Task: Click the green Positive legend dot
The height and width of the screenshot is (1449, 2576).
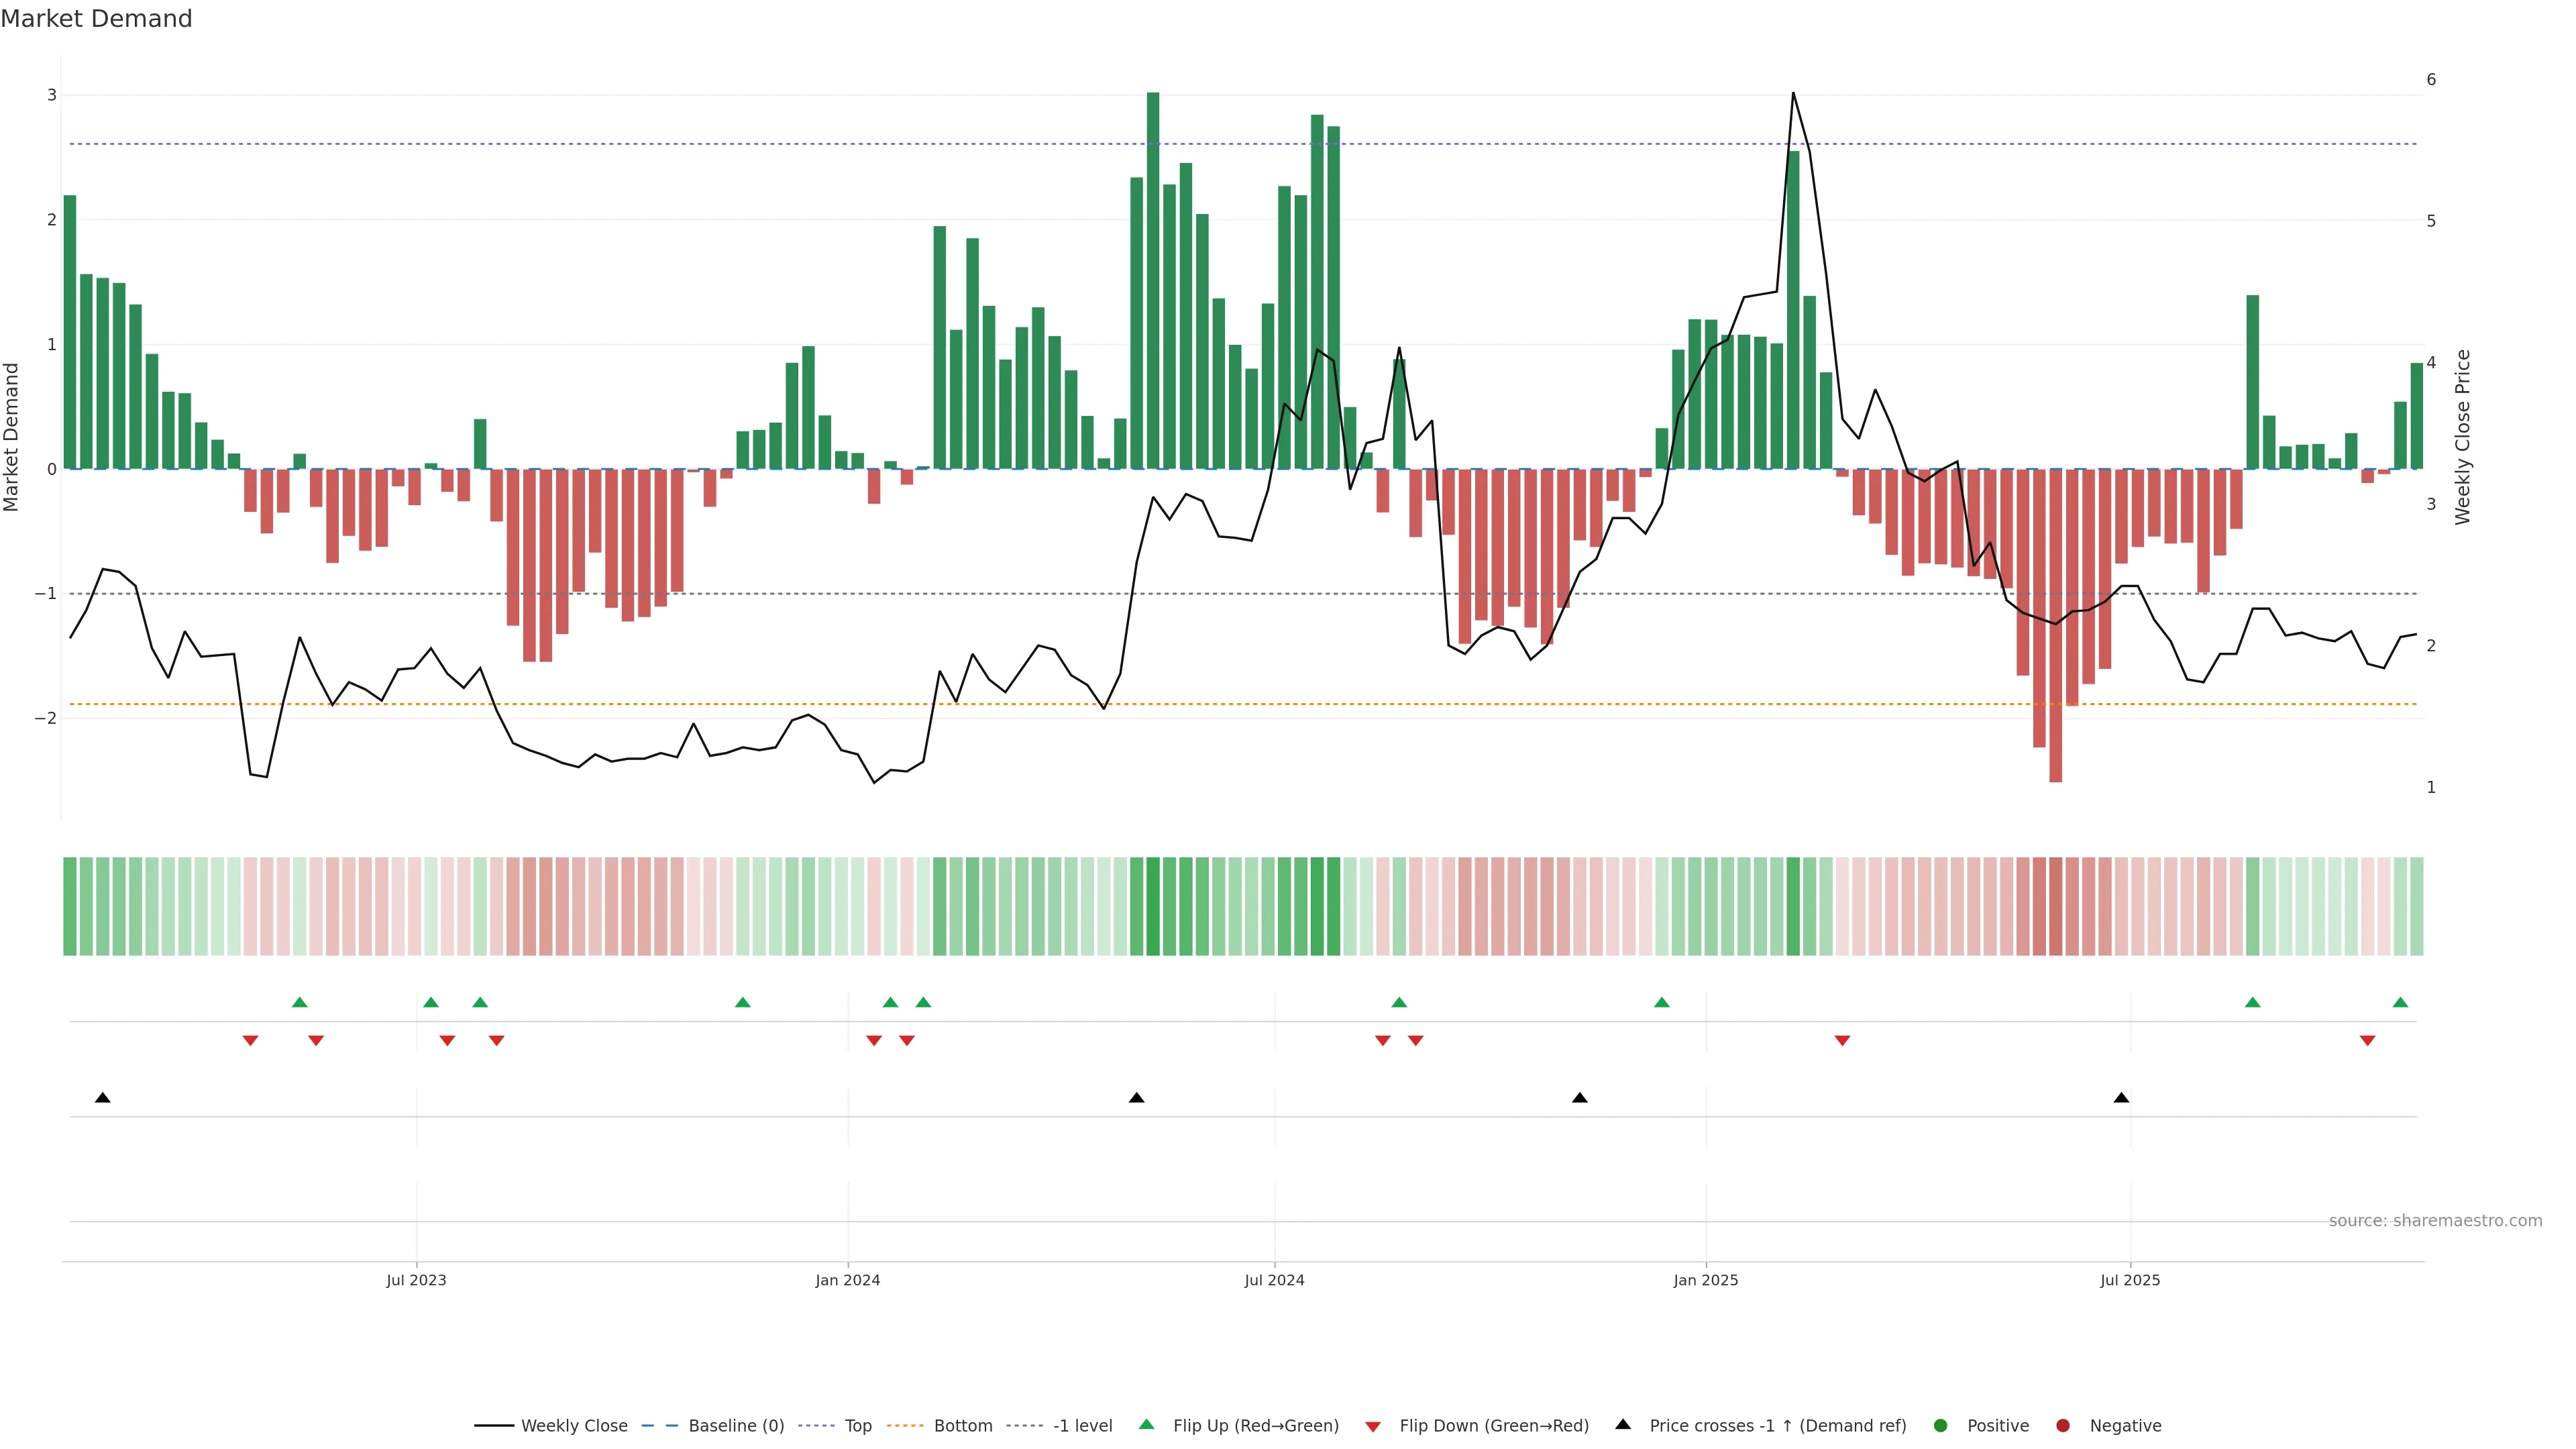Action: tap(1941, 1426)
